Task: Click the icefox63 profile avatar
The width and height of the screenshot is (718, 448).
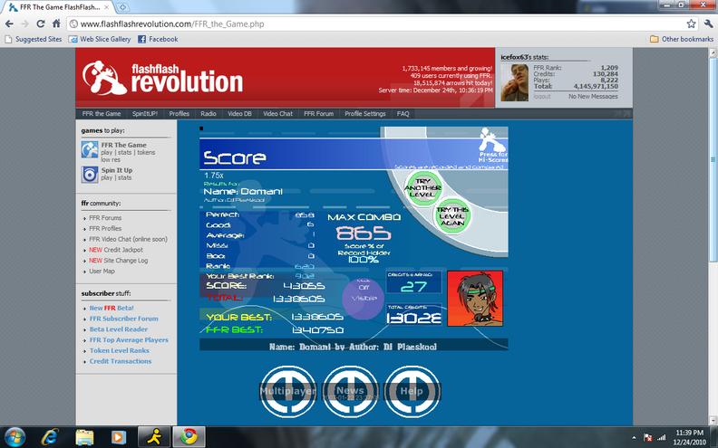Action: (x=515, y=82)
